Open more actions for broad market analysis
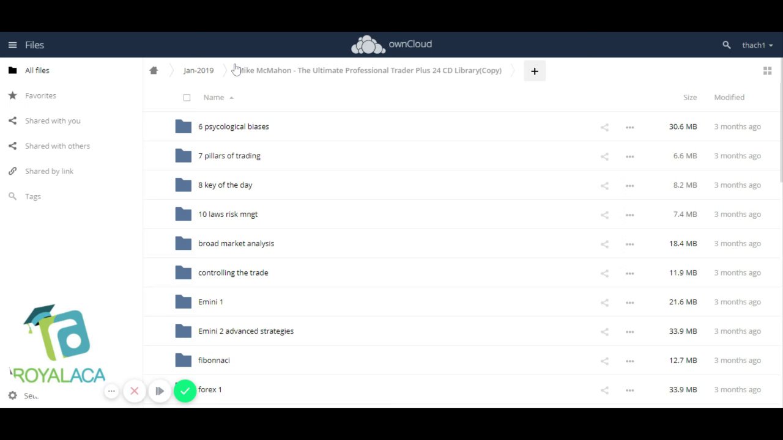The image size is (783, 440). click(x=629, y=244)
